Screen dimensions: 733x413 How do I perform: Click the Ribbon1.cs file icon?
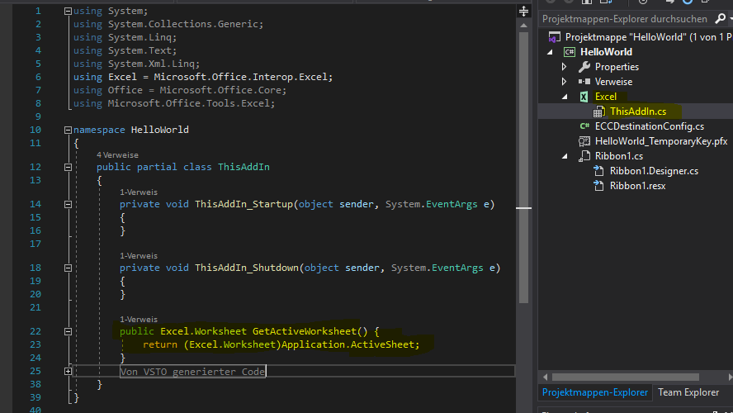click(584, 156)
